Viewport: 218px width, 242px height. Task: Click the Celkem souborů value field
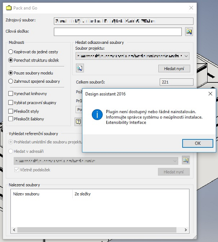[x=176, y=82]
